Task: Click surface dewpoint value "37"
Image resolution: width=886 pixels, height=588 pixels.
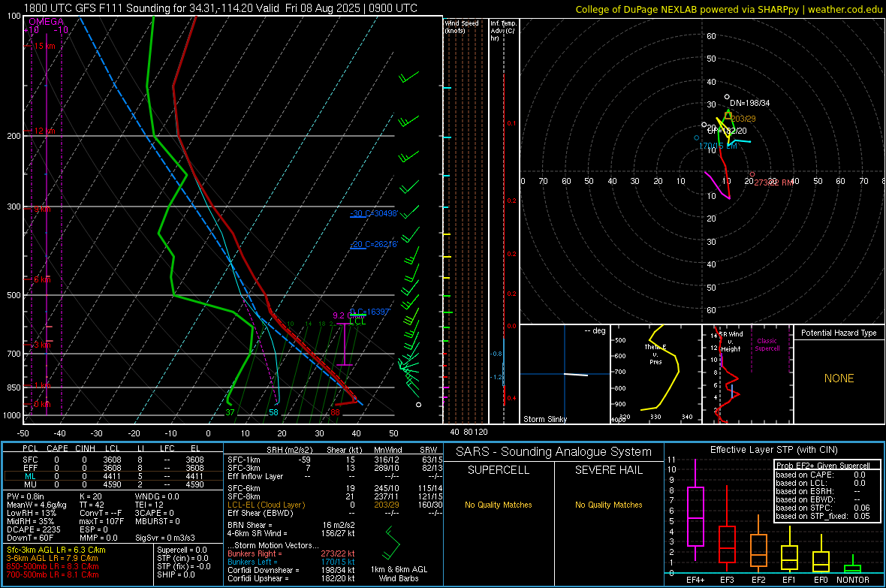Action: pyautogui.click(x=230, y=412)
